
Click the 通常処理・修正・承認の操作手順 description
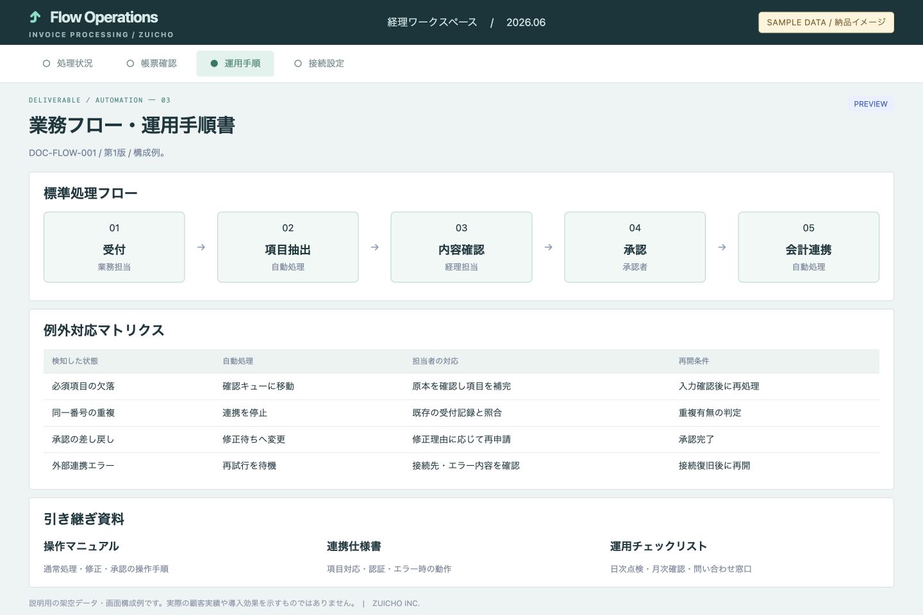tap(106, 569)
